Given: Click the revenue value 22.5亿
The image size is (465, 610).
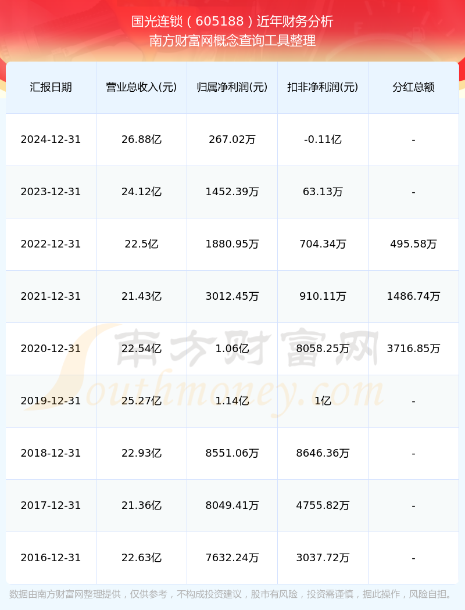Looking at the screenshot, I should click(142, 244).
